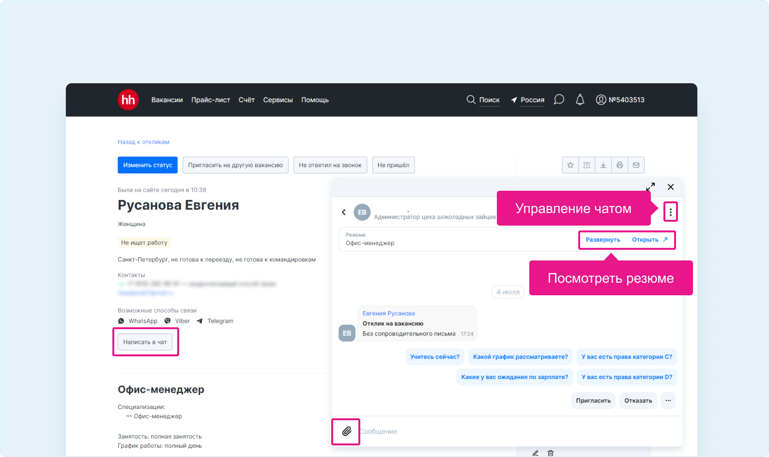Image resolution: width=769 pixels, height=457 pixels.
Task: Click the 4 июля date label
Action: 508,292
